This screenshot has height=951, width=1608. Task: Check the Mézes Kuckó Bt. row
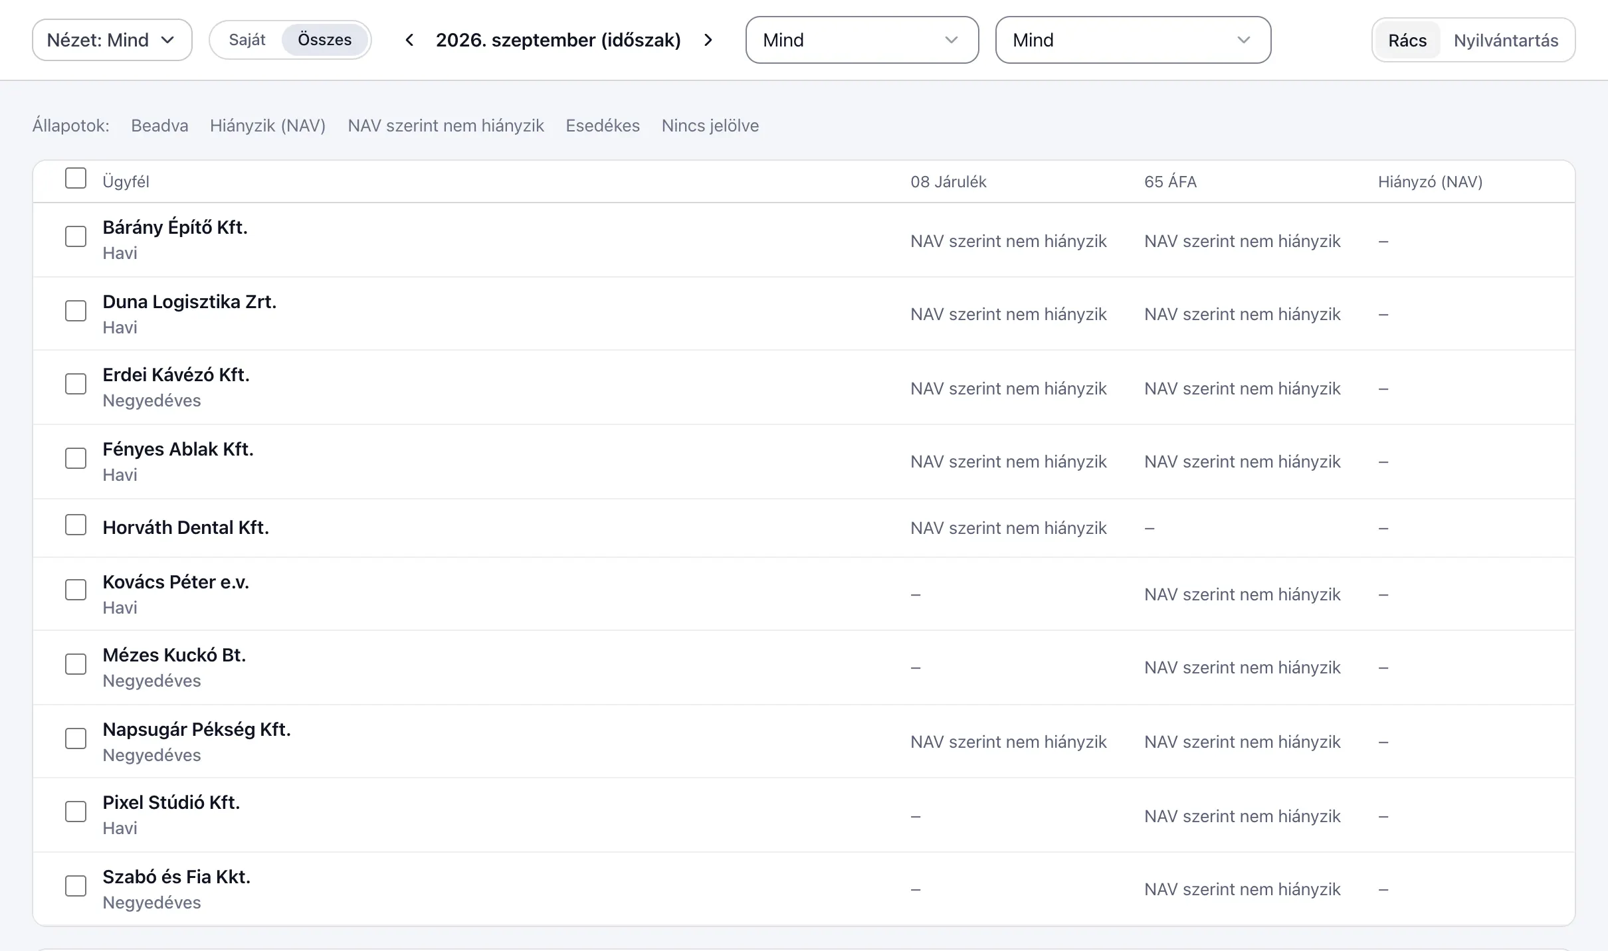coord(76,664)
